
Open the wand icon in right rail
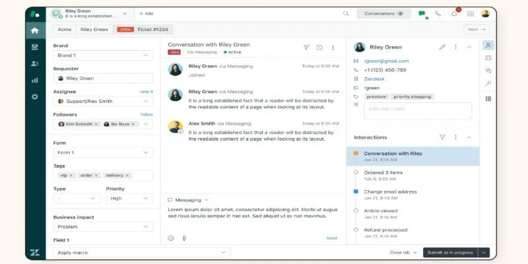(x=488, y=84)
